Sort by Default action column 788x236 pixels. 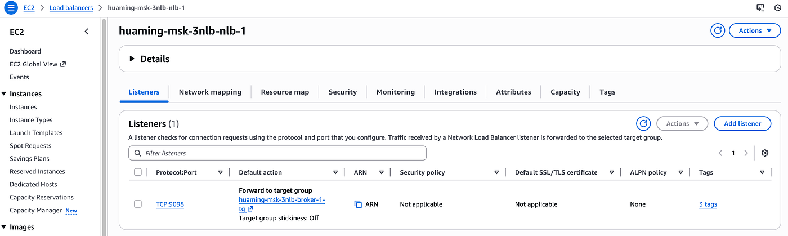[x=335, y=172]
